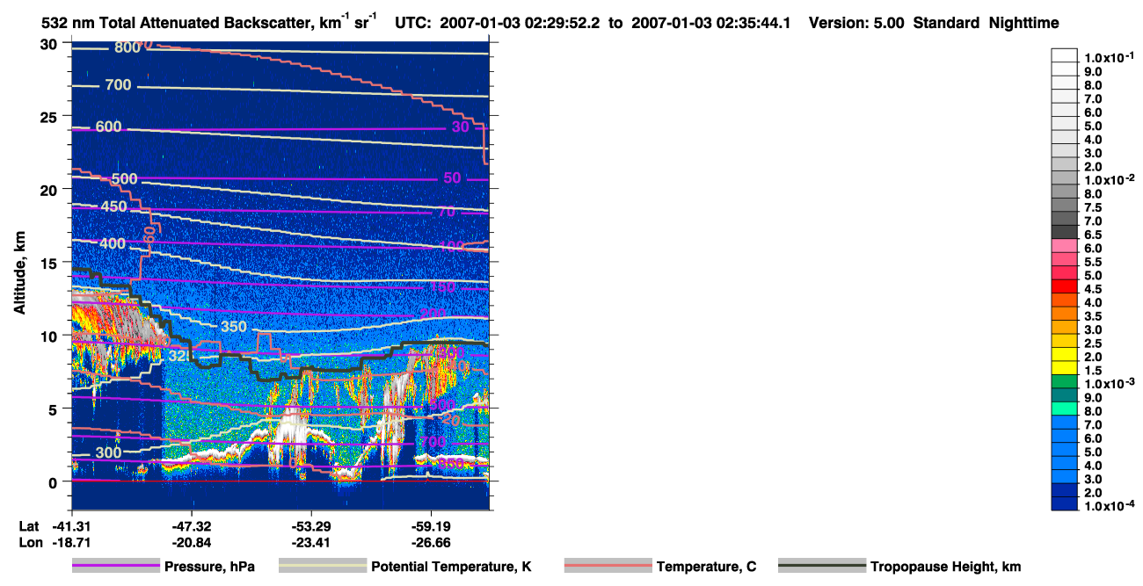Viewport: 1143px width, 586px height.
Task: Click the colorbar label 7.5
Action: [1093, 207]
